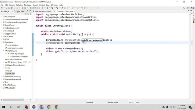Click the Open Perspective icon
This screenshot has height=110, width=195.
(188, 8)
